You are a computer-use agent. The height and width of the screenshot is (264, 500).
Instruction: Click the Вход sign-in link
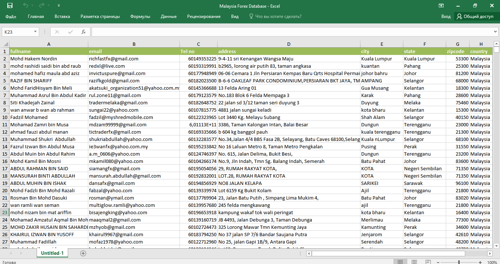click(x=446, y=16)
